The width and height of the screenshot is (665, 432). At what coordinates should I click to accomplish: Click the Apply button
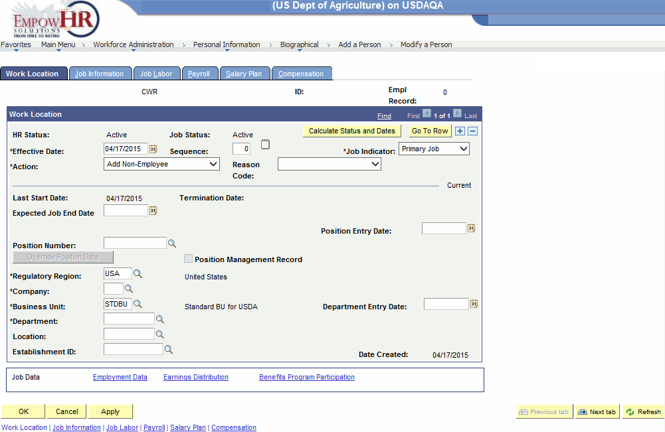110,411
